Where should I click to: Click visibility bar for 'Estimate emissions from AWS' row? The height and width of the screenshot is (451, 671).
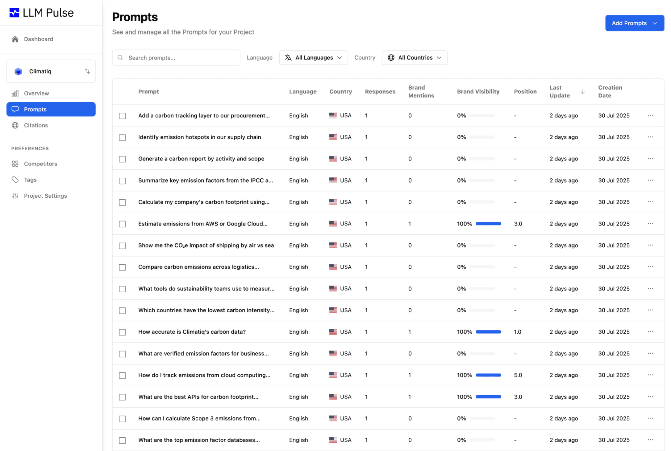pos(488,224)
